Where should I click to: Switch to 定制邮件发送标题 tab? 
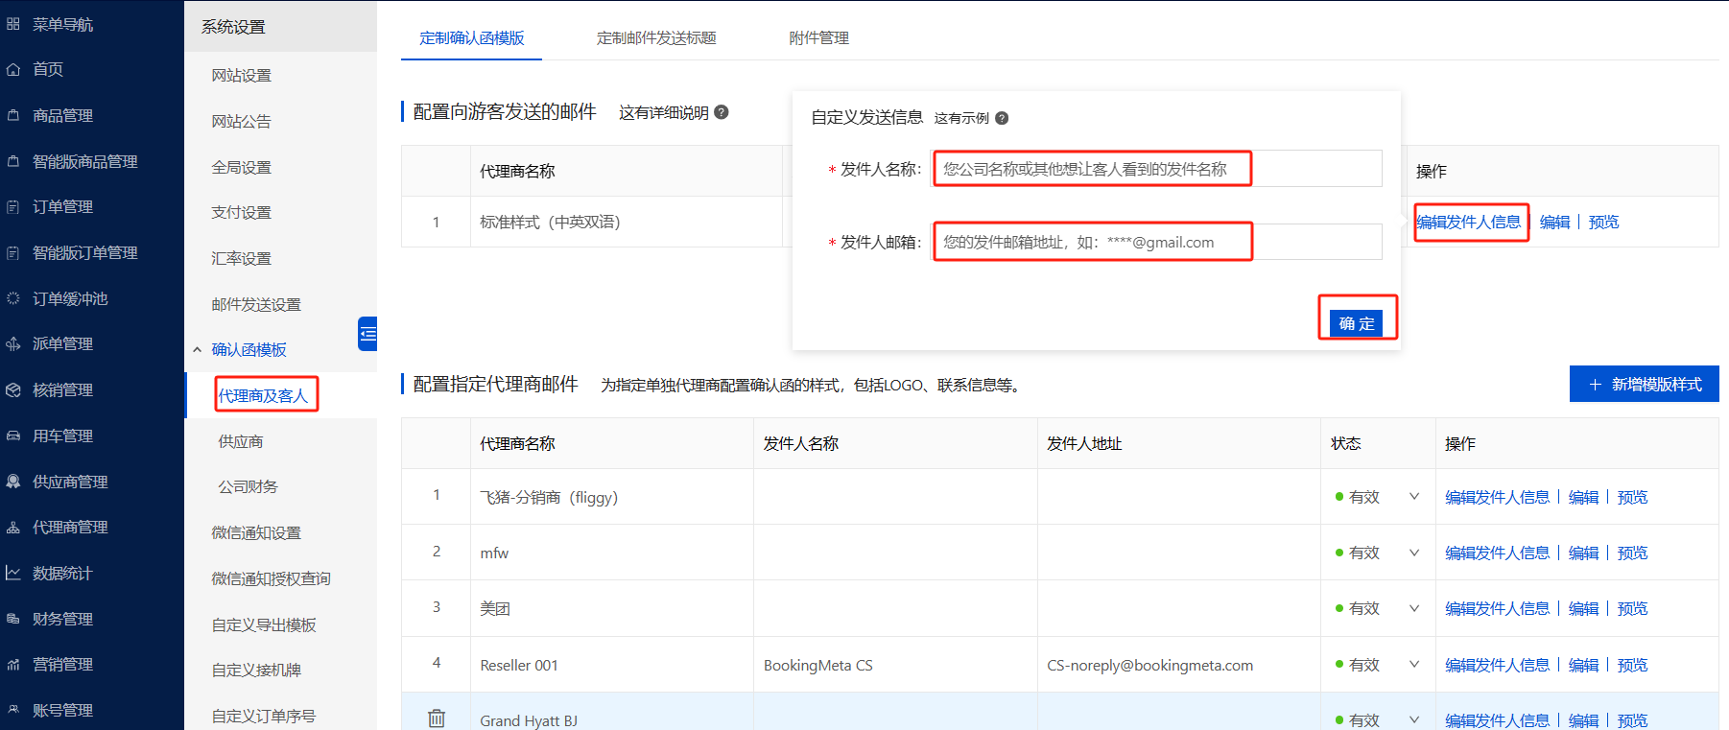pos(656,38)
